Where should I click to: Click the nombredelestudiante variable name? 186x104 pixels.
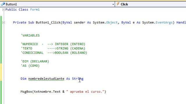coord(46,79)
